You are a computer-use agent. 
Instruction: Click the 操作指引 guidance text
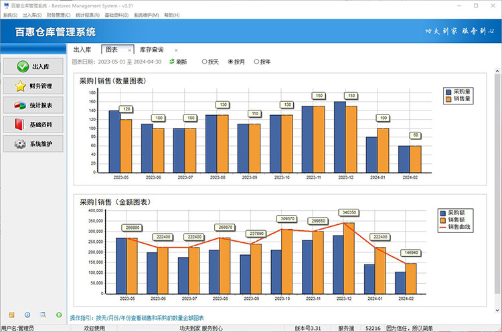pyautogui.click(x=137, y=318)
